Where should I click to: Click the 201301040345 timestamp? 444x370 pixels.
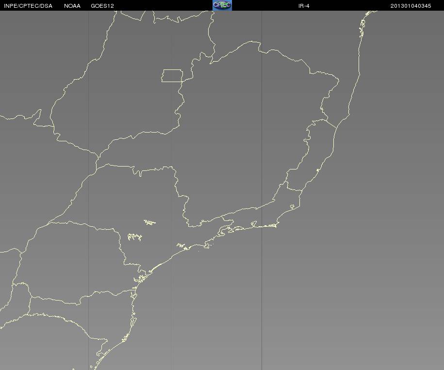click(411, 6)
